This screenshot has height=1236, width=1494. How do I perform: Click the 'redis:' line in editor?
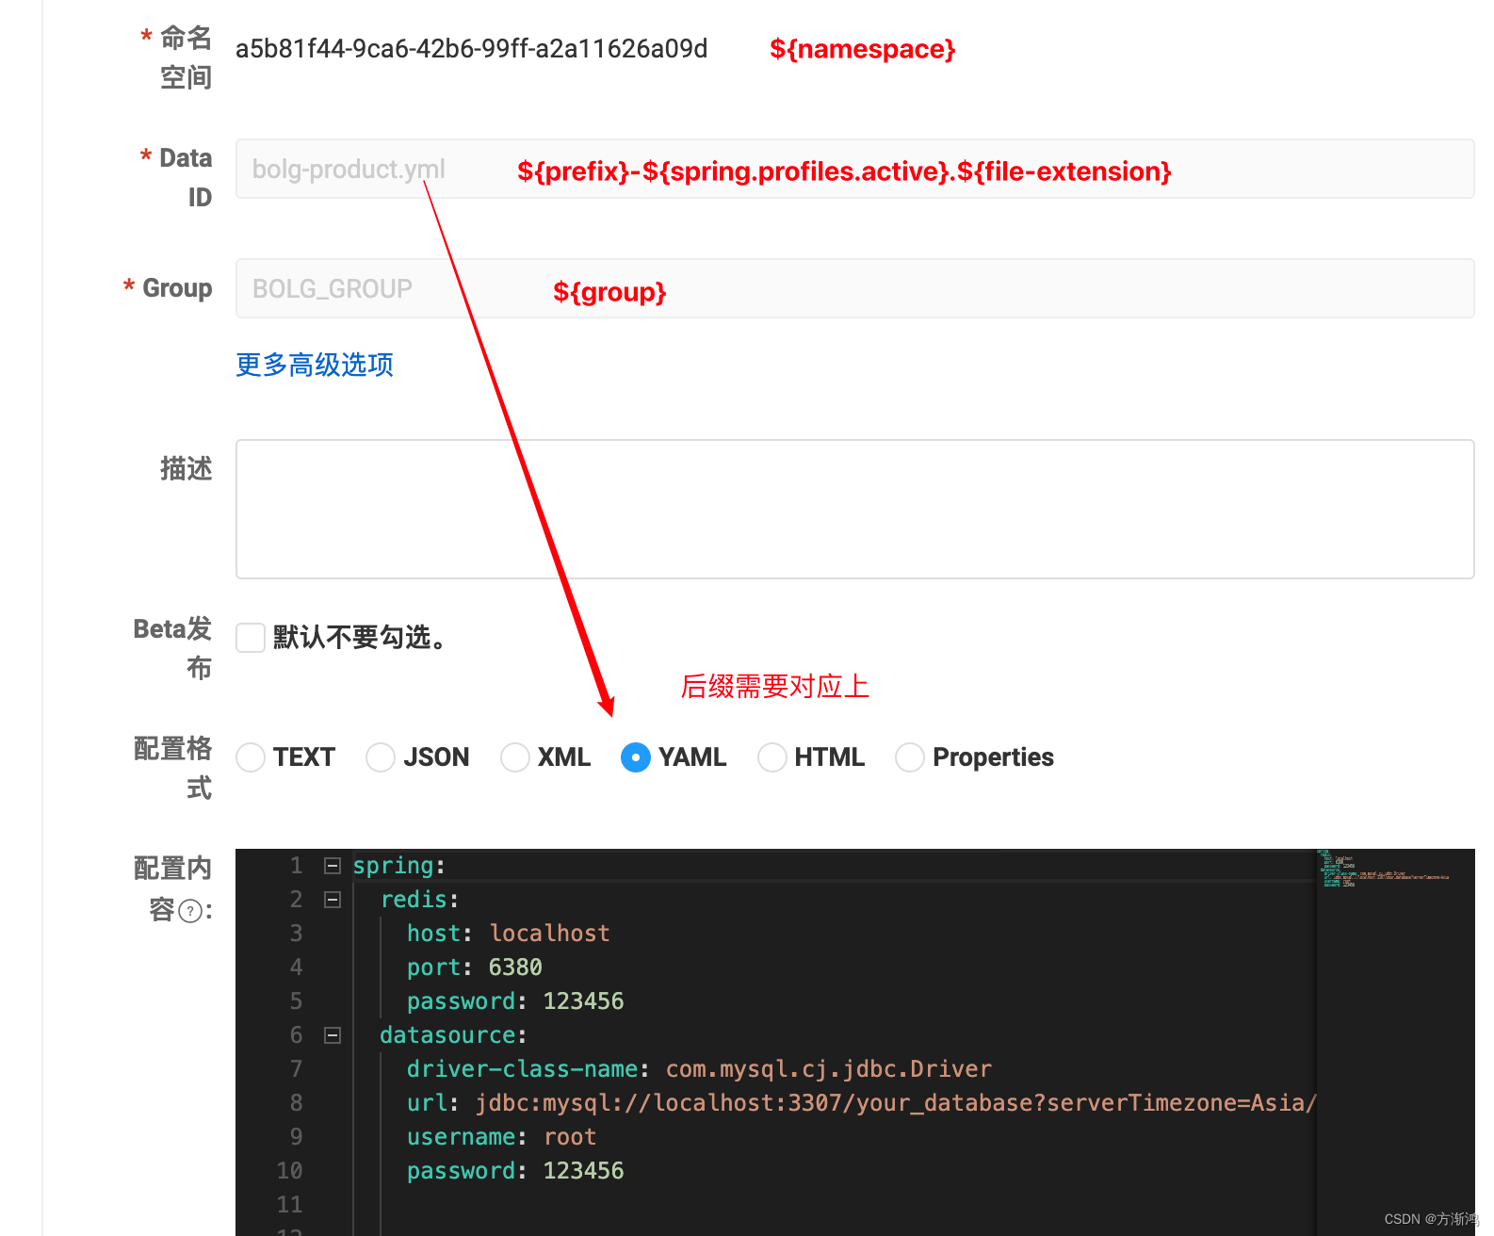click(x=419, y=900)
